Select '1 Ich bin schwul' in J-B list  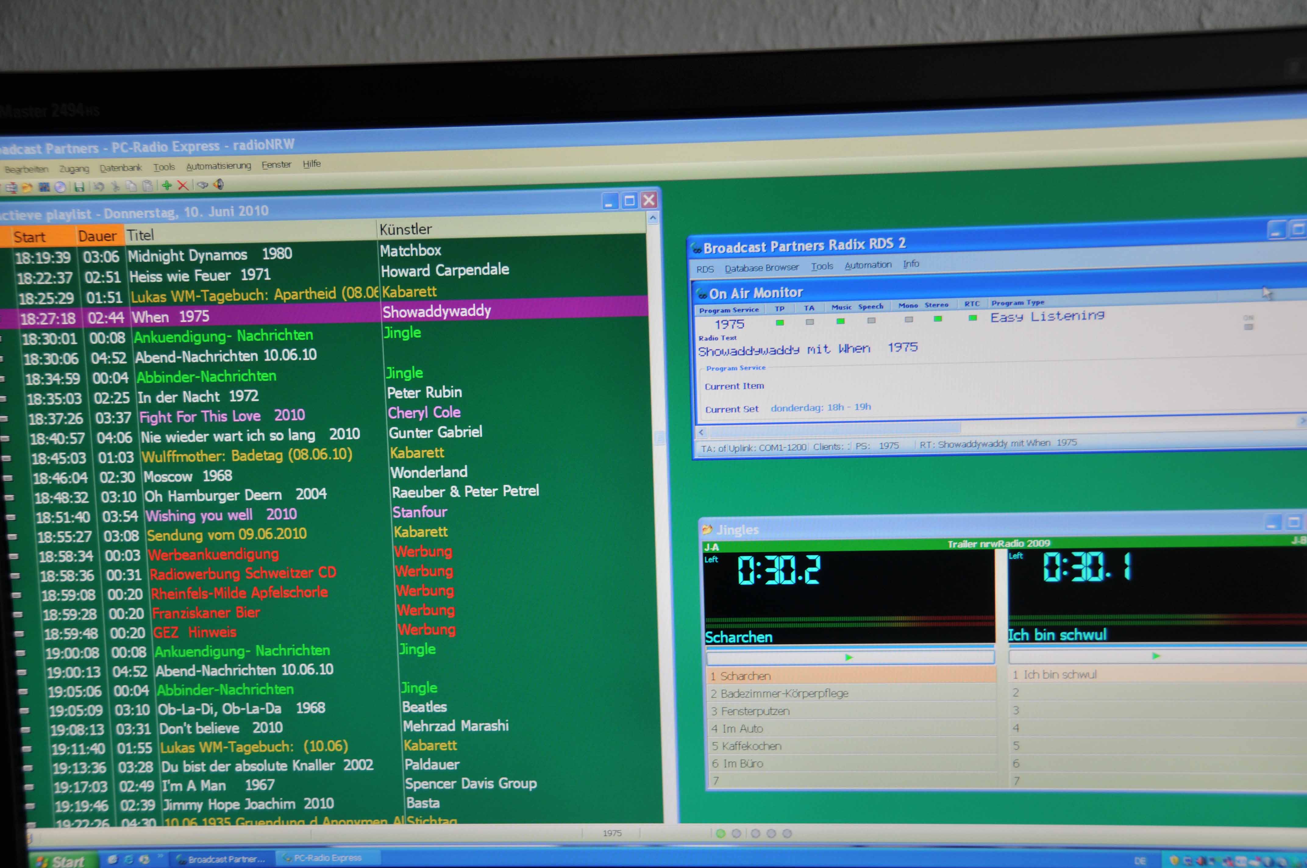(1157, 674)
